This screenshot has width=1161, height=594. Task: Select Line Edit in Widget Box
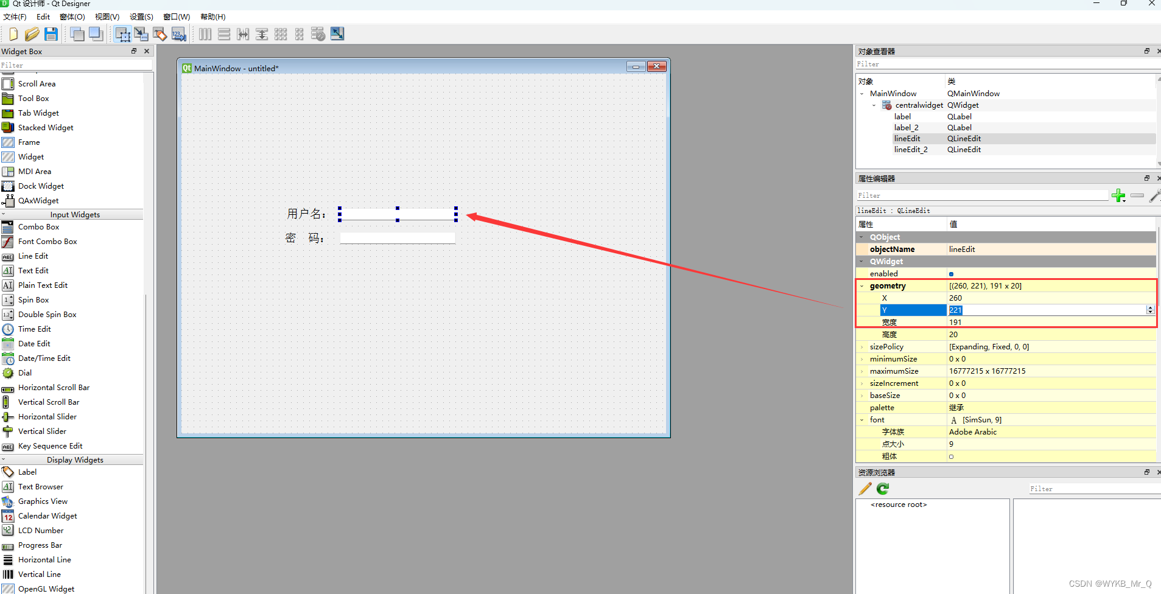(33, 256)
